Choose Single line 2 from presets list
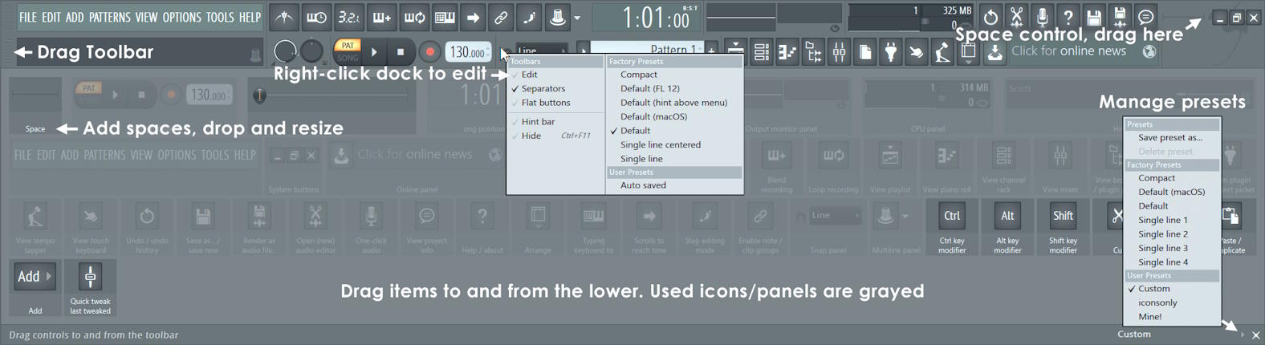Image resolution: width=1265 pixels, height=345 pixels. click(1162, 234)
